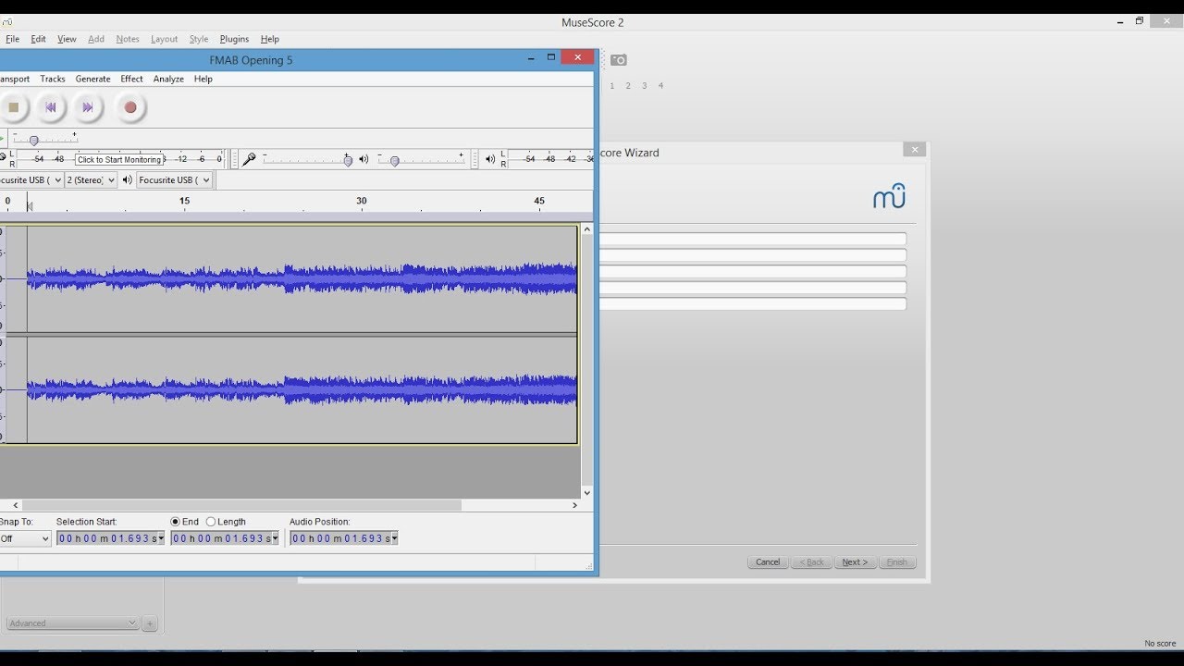Screen dimensions: 1184x666
Task: Open the Advanced workspace dropdown in MuseScore
Action: pyautogui.click(x=72, y=623)
